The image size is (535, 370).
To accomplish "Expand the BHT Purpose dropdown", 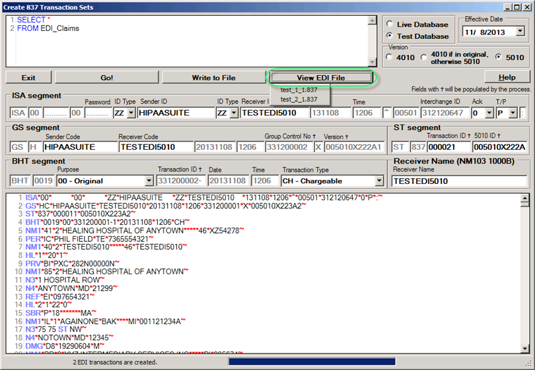I will [149, 181].
